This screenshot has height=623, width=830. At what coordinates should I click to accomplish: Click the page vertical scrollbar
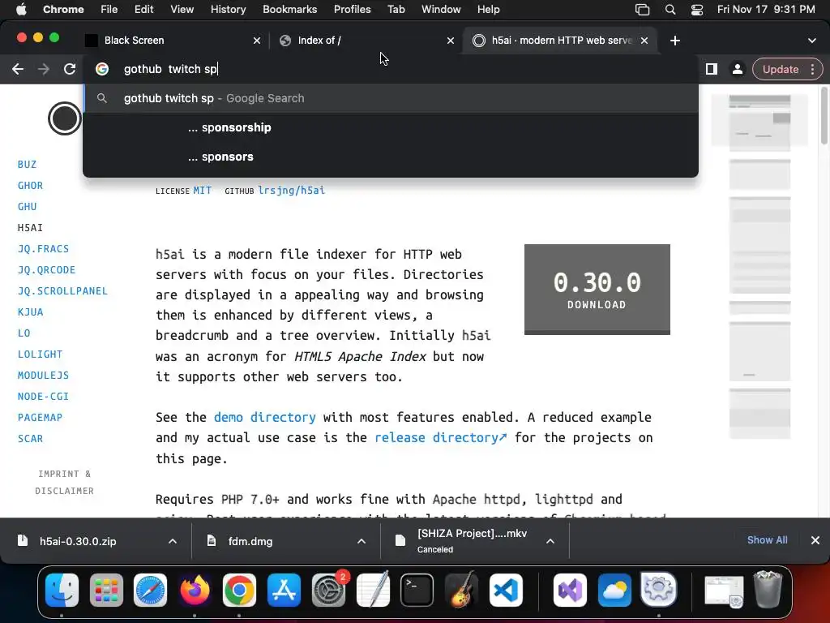(x=824, y=117)
